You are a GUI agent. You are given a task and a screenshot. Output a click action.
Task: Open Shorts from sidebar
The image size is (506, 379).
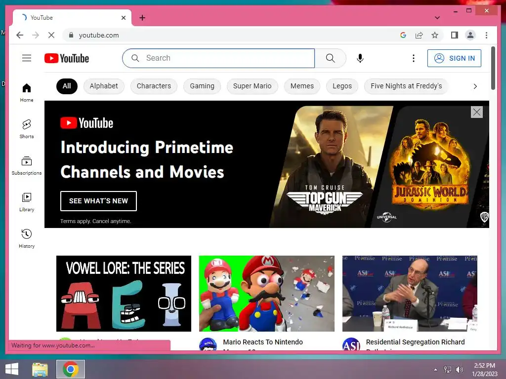[x=27, y=129]
